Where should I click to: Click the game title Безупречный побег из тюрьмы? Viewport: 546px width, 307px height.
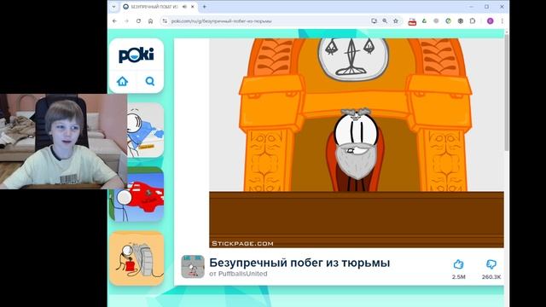(299, 263)
